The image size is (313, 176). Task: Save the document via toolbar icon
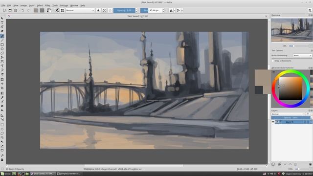pos(16,10)
